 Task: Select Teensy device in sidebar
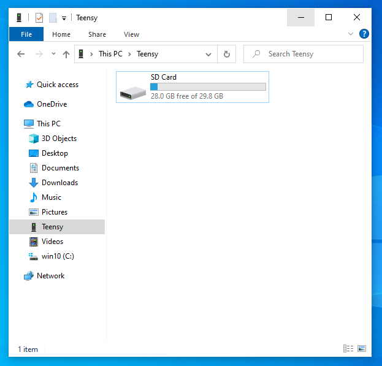[x=57, y=227]
